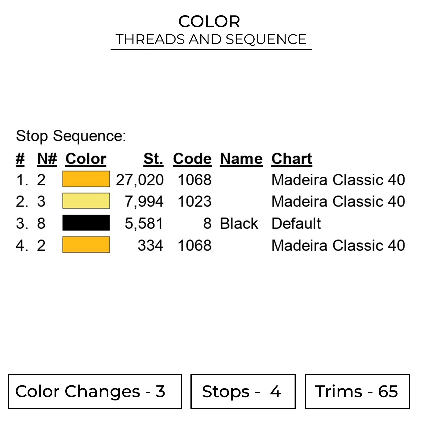This screenshot has height=422, width=422.
Task: Click the black color swatch
Action: (x=86, y=223)
